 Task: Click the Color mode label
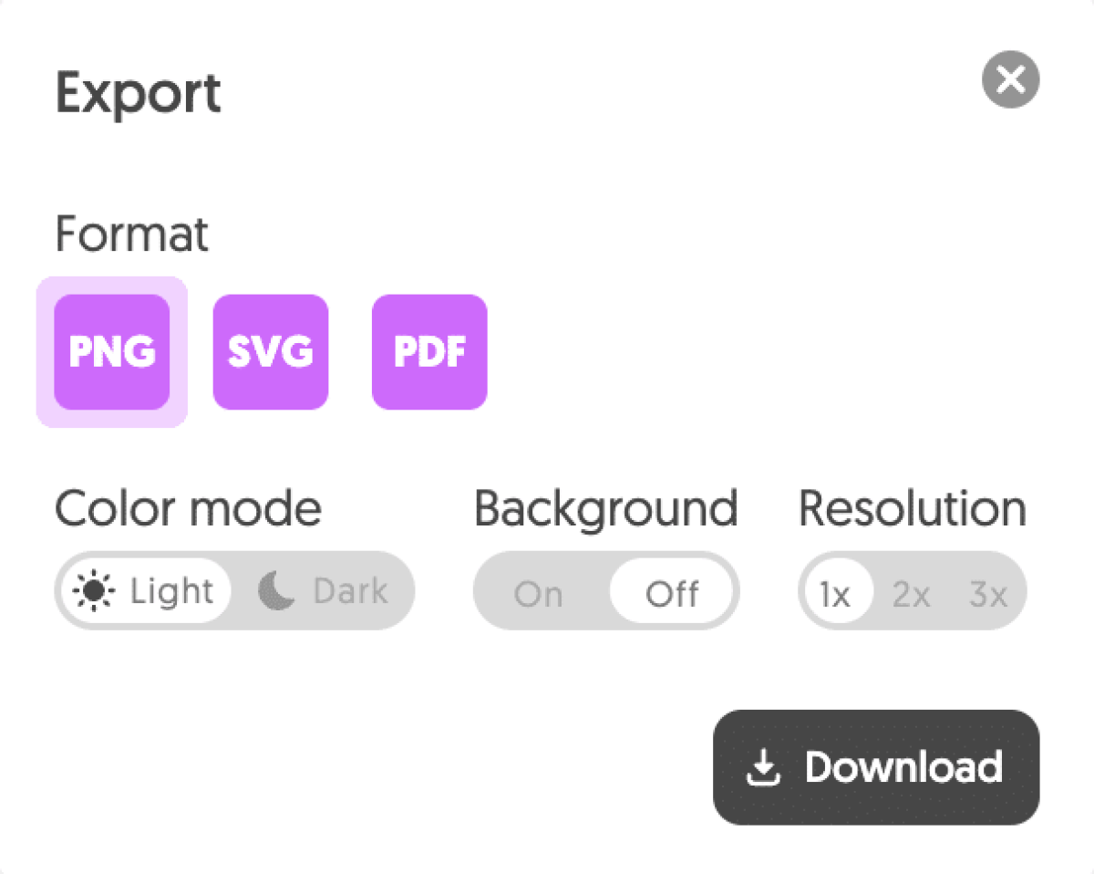(x=189, y=508)
